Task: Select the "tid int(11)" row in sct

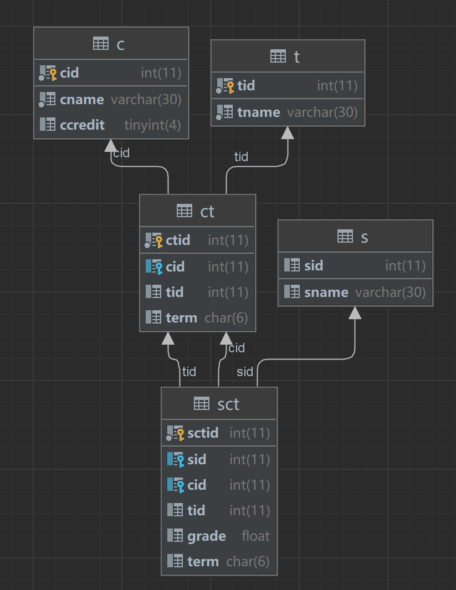Action: pyautogui.click(x=218, y=510)
